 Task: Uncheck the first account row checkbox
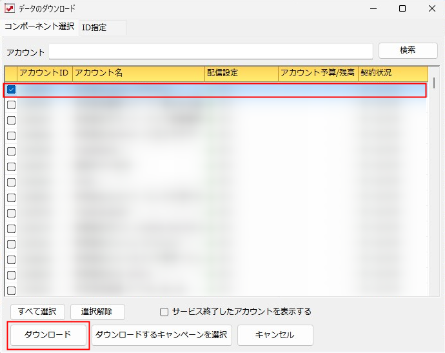[12, 90]
